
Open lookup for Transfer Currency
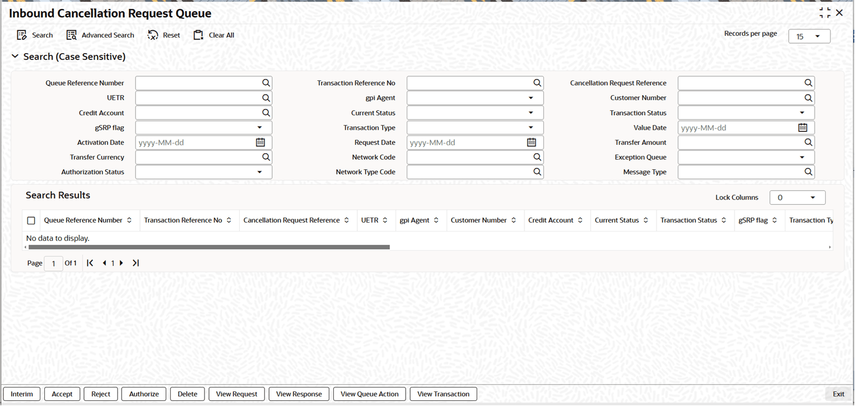click(266, 158)
